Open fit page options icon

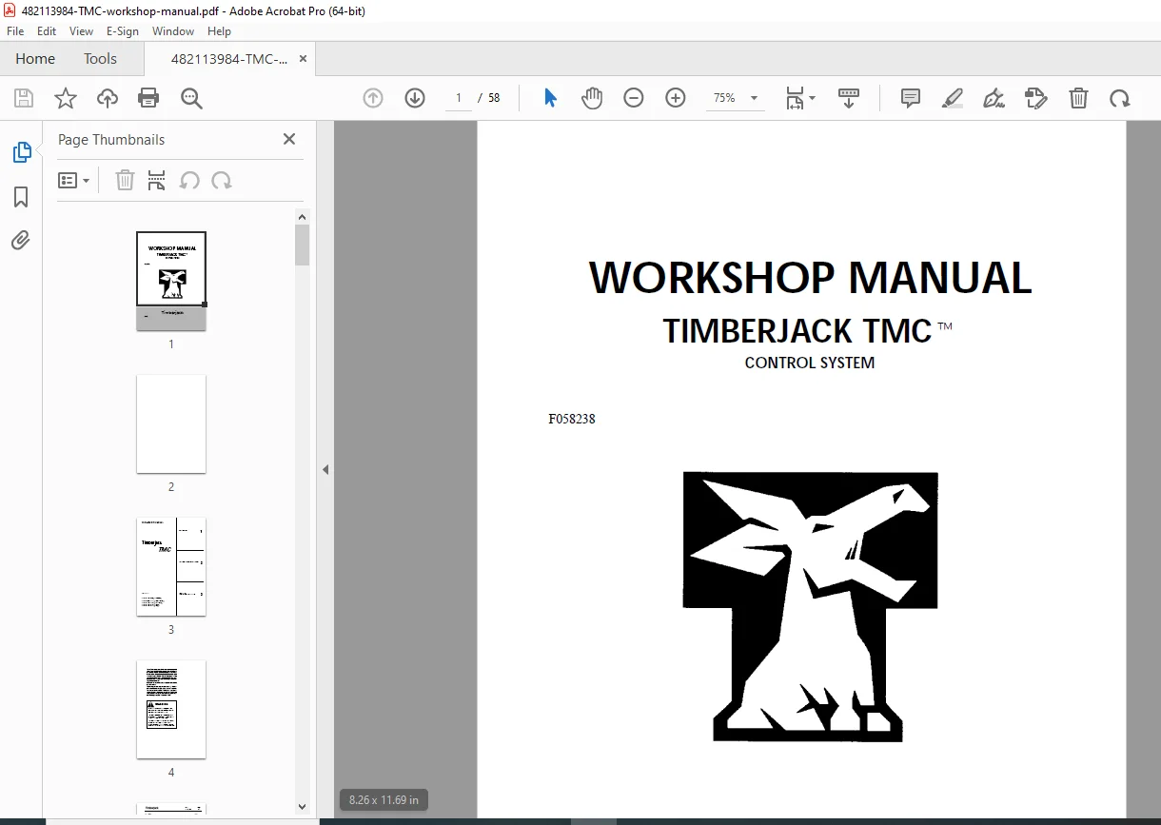[800, 98]
